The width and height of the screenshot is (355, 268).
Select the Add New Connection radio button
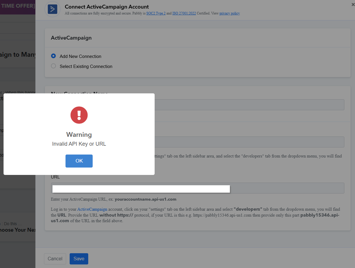pyautogui.click(x=53, y=56)
